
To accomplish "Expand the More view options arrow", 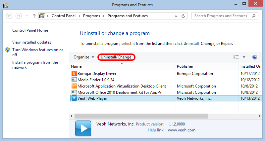I will point(244,57).
